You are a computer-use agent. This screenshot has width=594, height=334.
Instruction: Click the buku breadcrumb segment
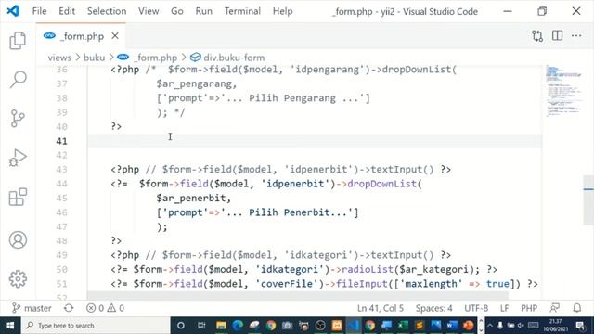(x=94, y=58)
